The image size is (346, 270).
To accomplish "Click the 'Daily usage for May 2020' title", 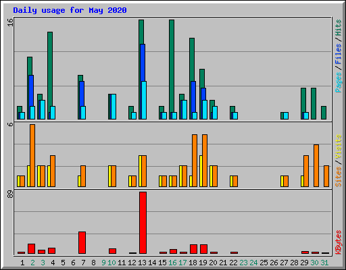I will coord(70,10).
